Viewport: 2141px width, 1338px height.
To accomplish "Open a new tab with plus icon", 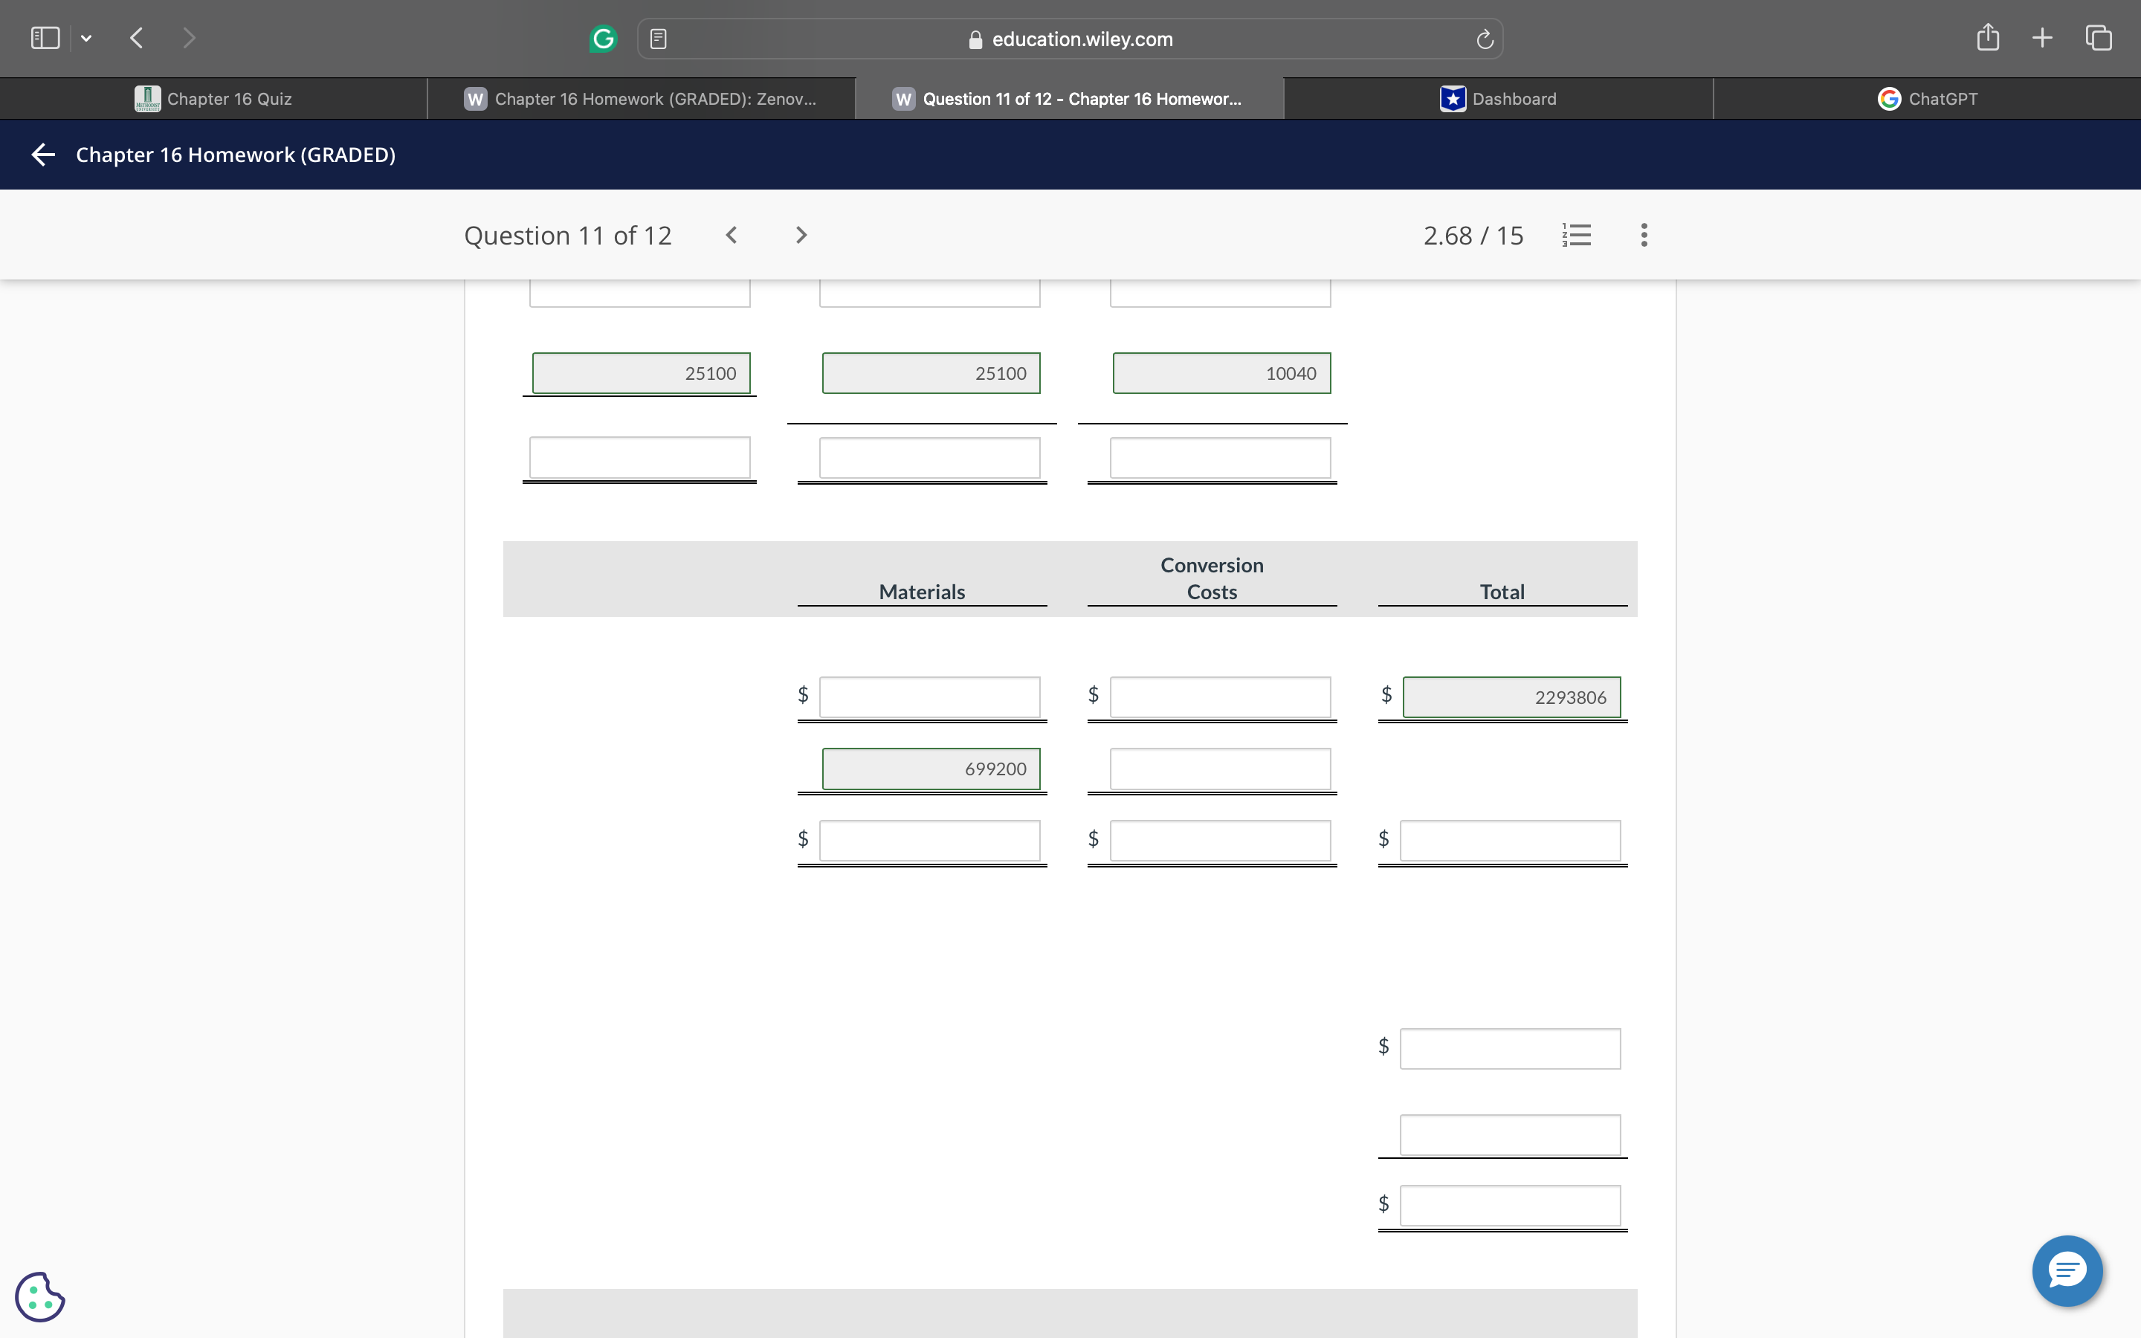I will [x=2042, y=37].
